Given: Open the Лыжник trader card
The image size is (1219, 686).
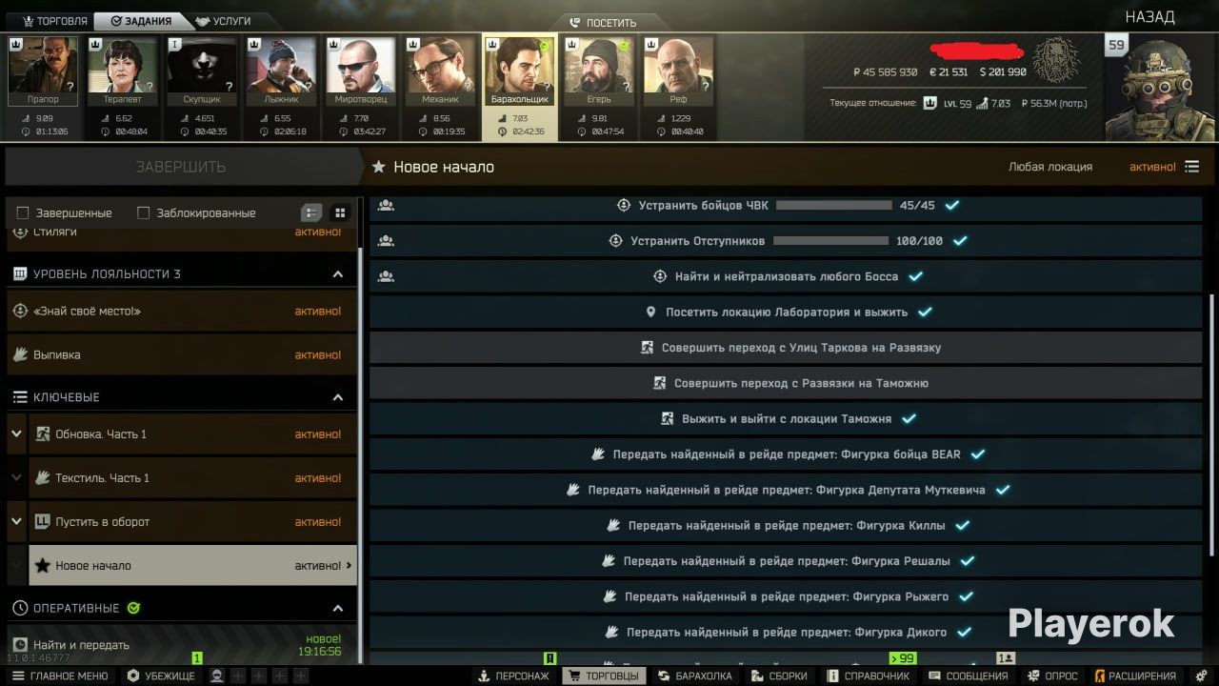Looking at the screenshot, I should point(281,71).
